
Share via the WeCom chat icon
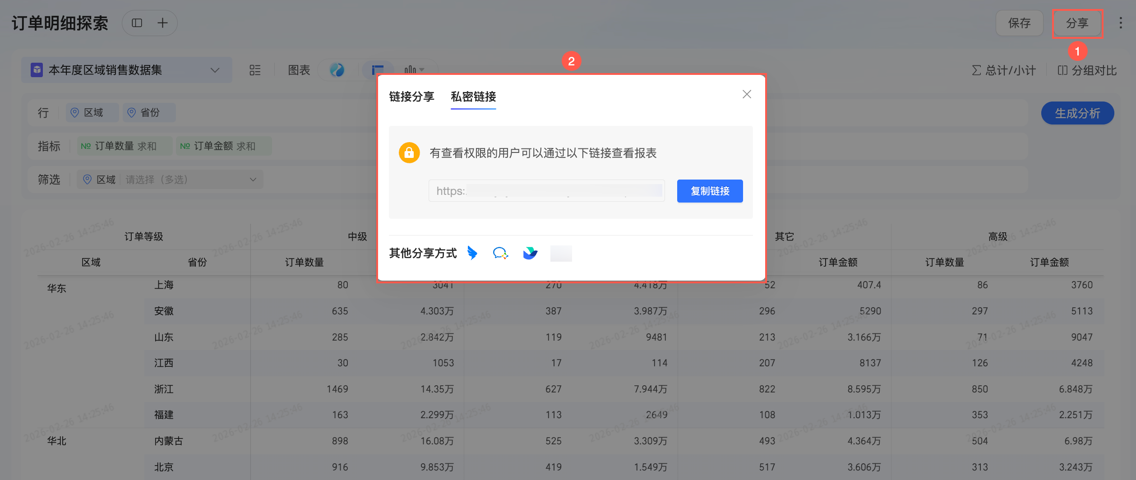pyautogui.click(x=500, y=253)
